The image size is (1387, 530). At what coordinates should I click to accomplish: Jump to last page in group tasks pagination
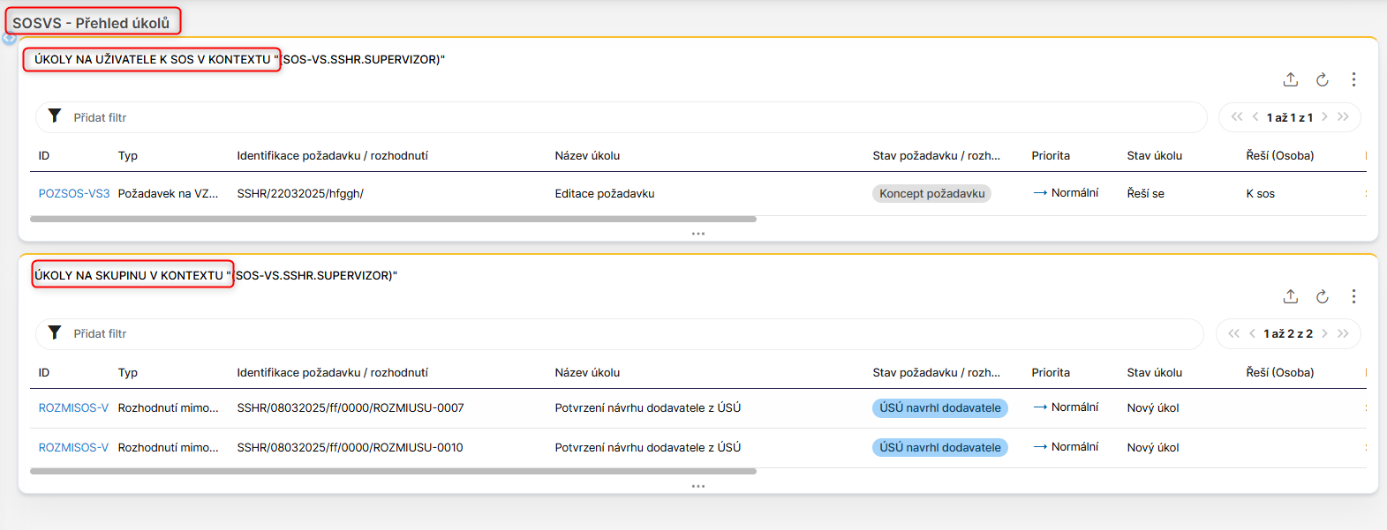point(1343,333)
